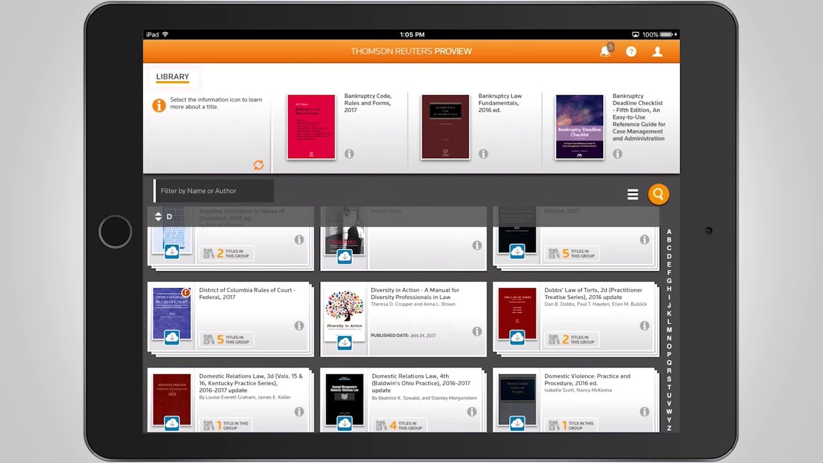Open Bankruptcy Code, Rules and Forms, 2017 title
Image resolution: width=823 pixels, height=463 pixels.
pos(368,103)
